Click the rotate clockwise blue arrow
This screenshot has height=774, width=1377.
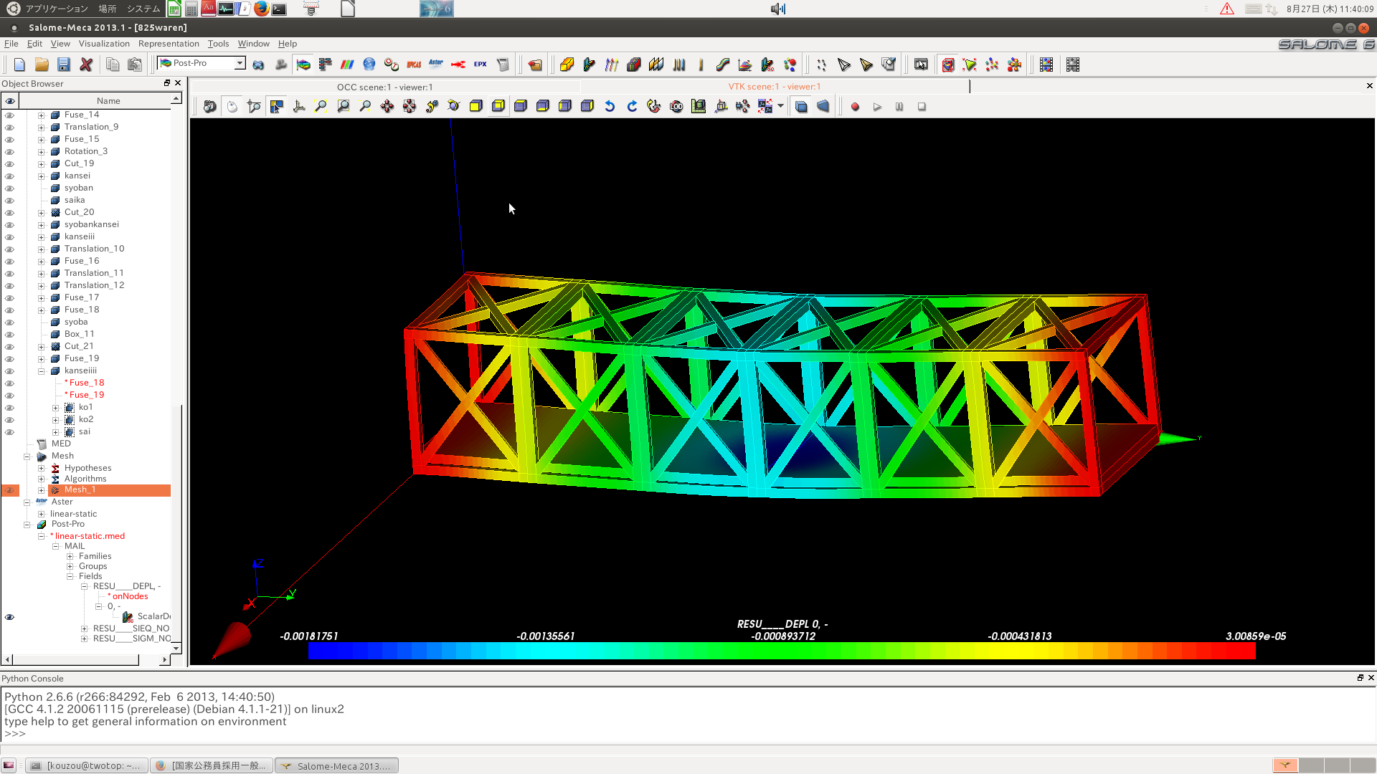(x=632, y=106)
